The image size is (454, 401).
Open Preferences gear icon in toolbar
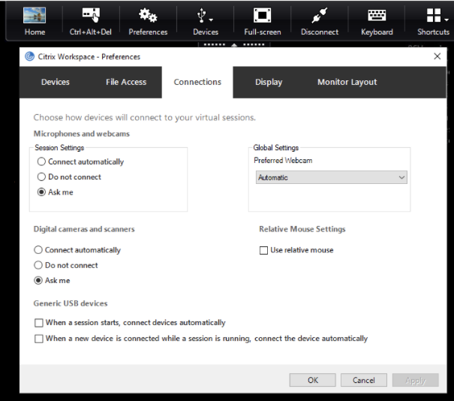(148, 17)
